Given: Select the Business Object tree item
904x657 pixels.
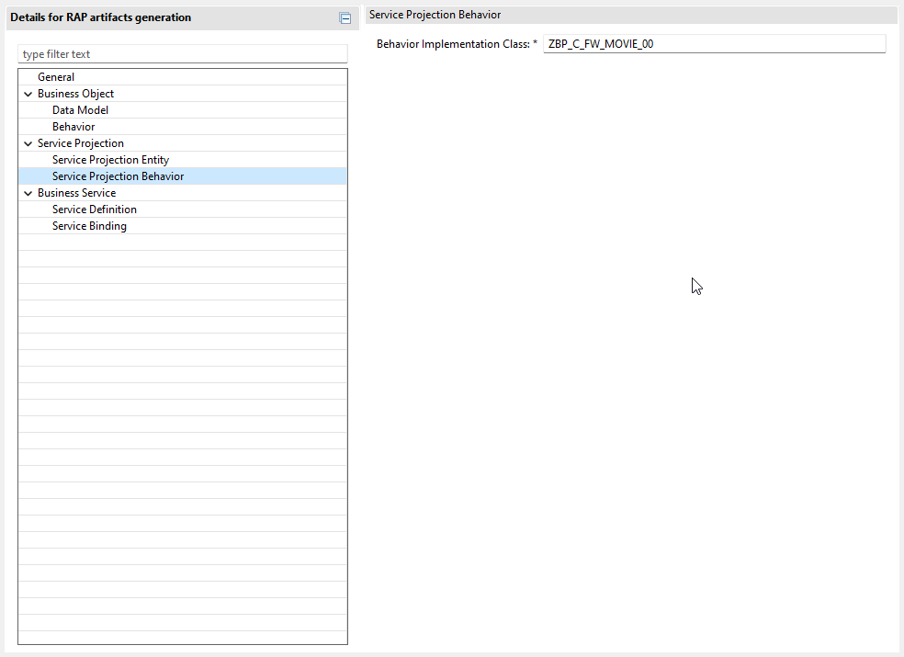Looking at the screenshot, I should 75,94.
